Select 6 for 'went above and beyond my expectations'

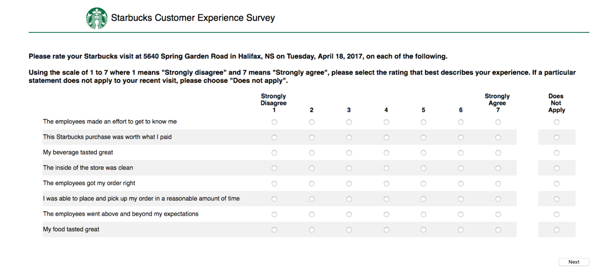tap(461, 214)
